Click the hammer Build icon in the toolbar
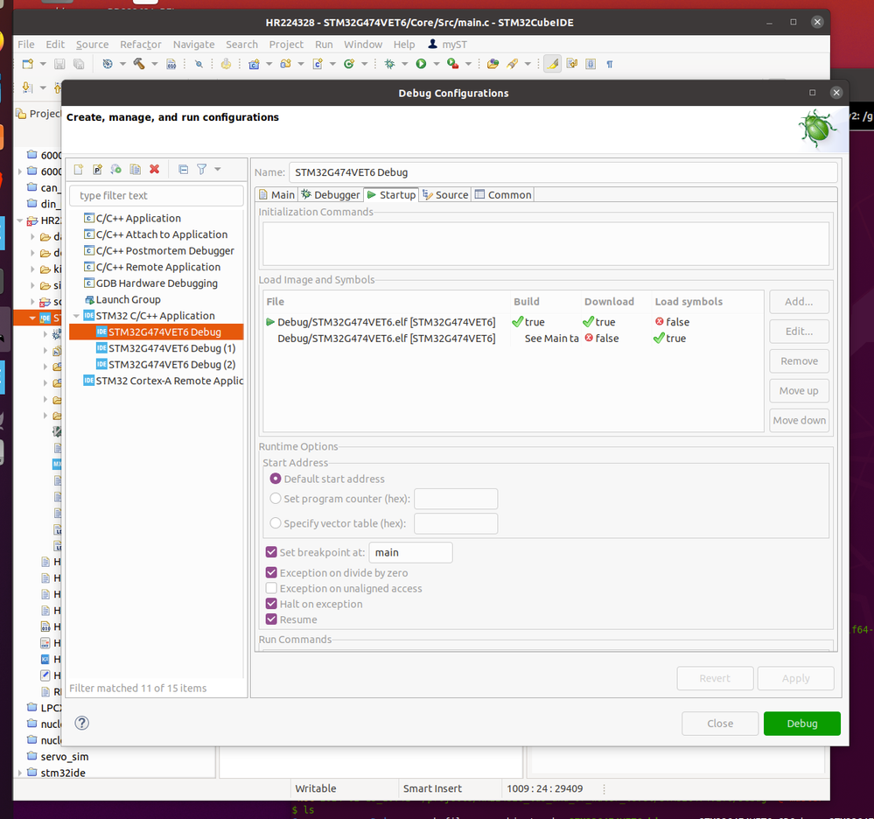This screenshot has width=874, height=819. coord(139,64)
